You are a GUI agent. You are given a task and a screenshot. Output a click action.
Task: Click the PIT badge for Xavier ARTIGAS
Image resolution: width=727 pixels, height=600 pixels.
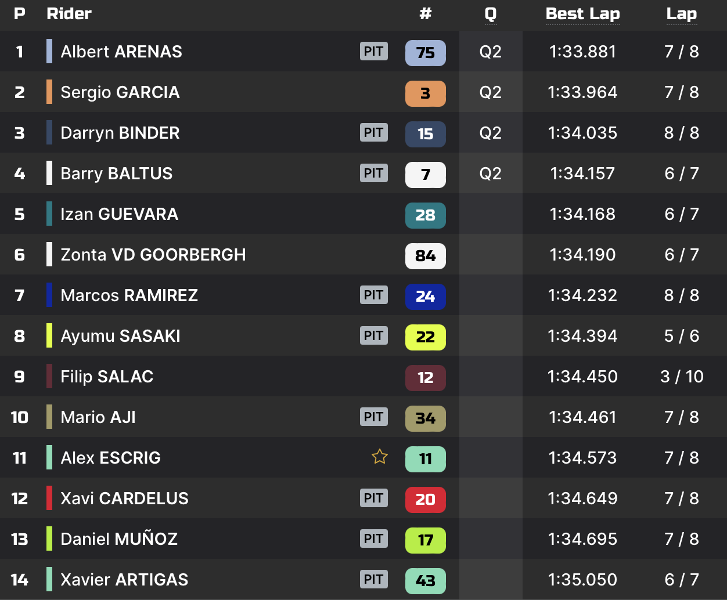(x=373, y=580)
